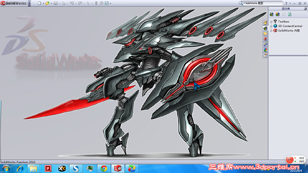Open the File Explorer folder task pane tab

click(265, 34)
